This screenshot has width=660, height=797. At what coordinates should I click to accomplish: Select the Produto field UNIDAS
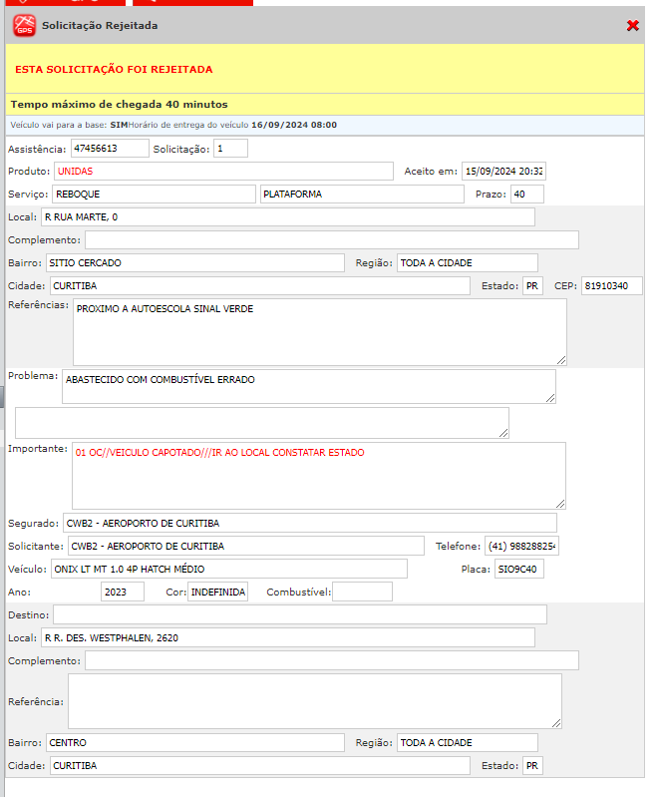coord(223,172)
